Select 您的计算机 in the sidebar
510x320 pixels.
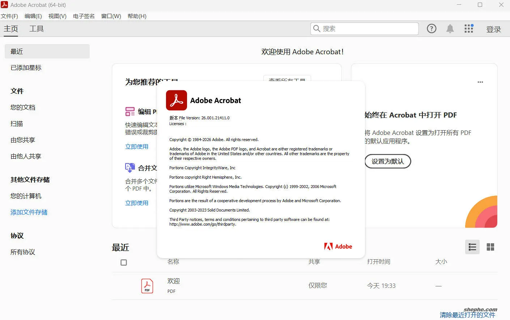pyautogui.click(x=26, y=196)
